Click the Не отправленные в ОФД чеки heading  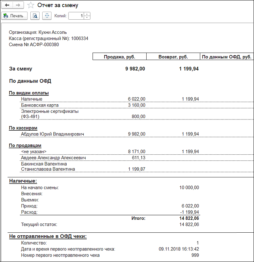click(48, 236)
